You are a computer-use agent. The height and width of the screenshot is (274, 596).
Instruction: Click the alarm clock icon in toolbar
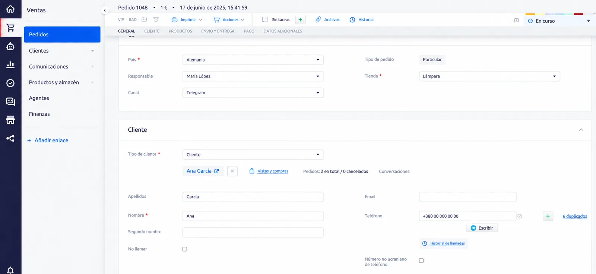tap(156, 20)
